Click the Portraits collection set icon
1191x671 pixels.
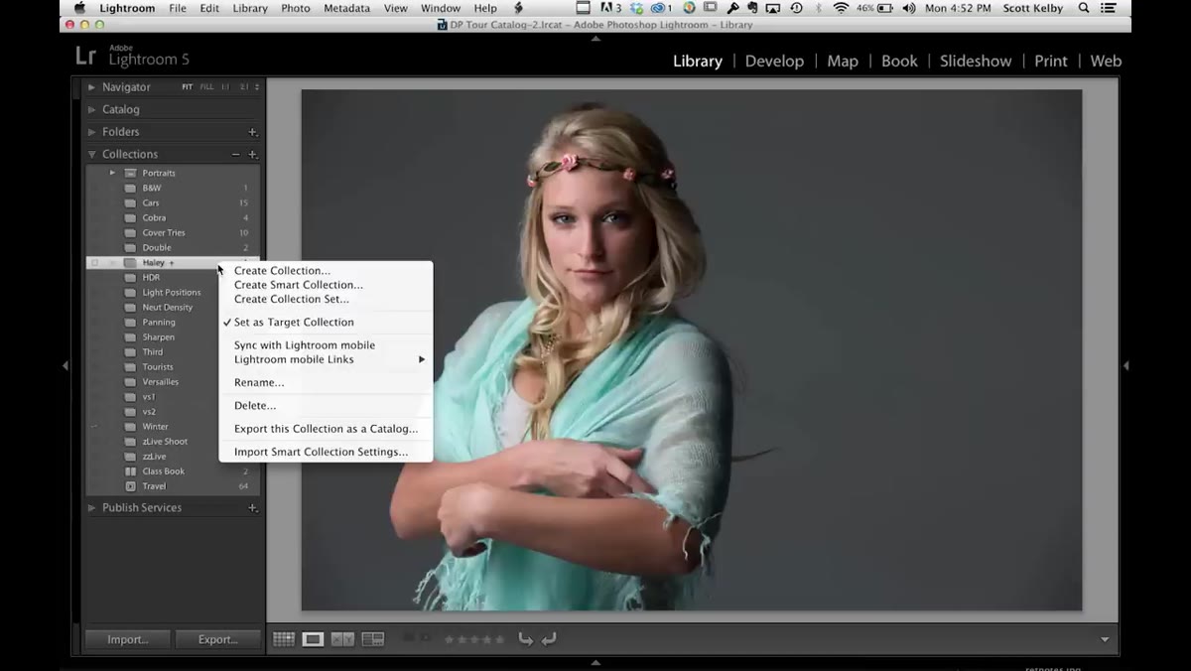coord(130,173)
